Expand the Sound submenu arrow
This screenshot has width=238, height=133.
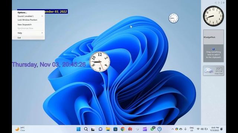(42, 16)
